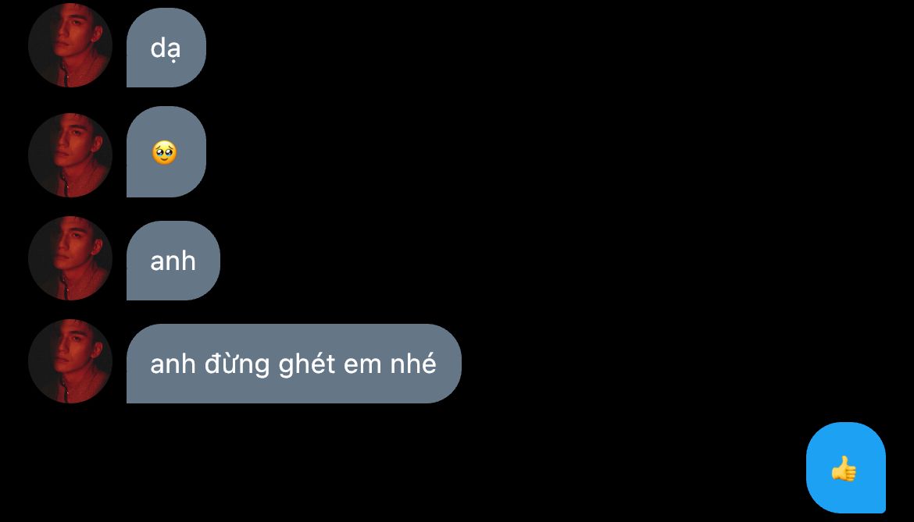The width and height of the screenshot is (914, 522).
Task: Select the short 'anh' message bubble
Action: 173,261
